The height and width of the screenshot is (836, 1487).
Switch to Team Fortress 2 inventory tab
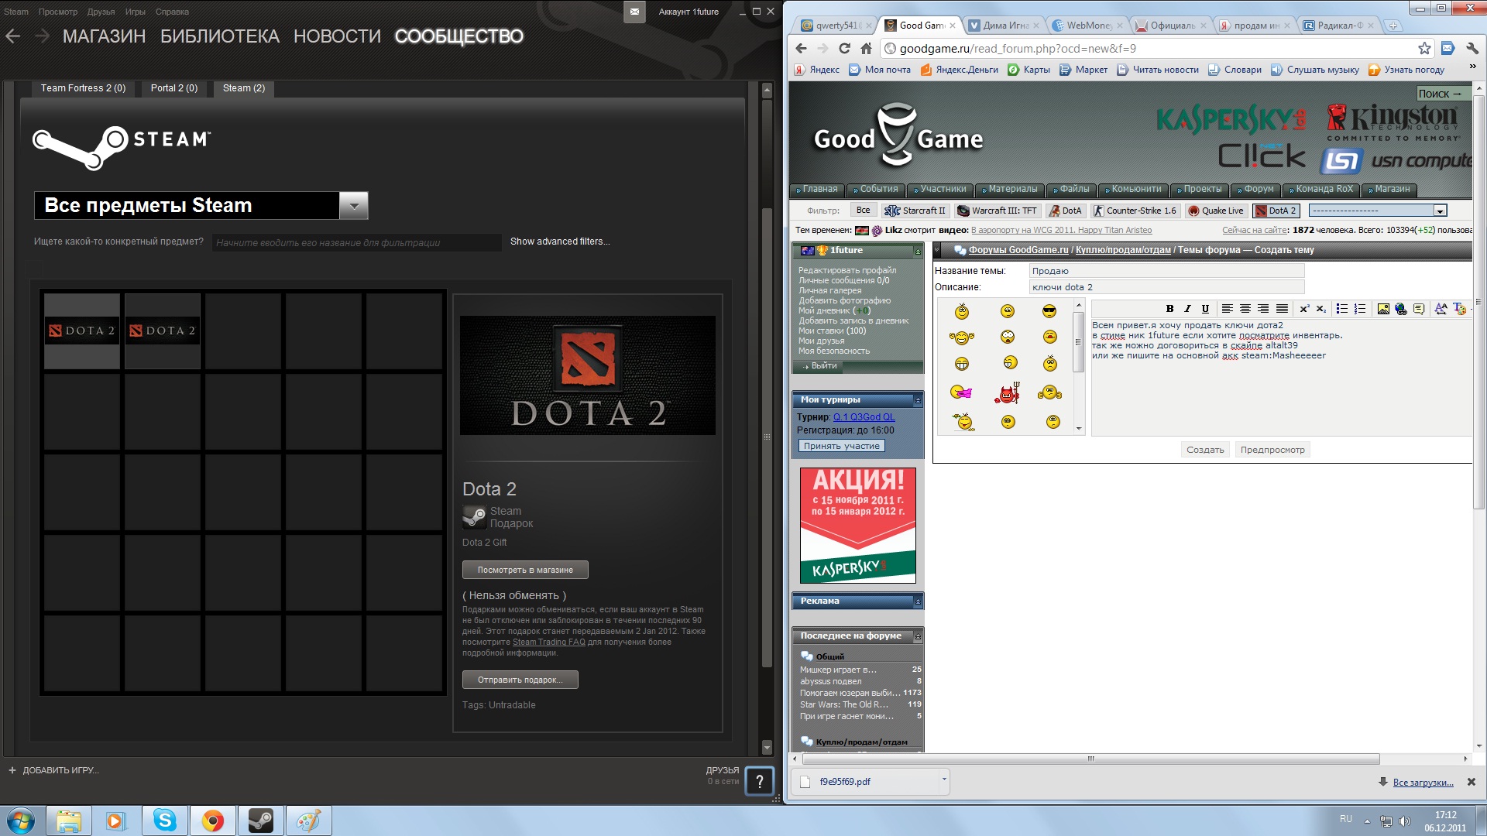coord(83,88)
